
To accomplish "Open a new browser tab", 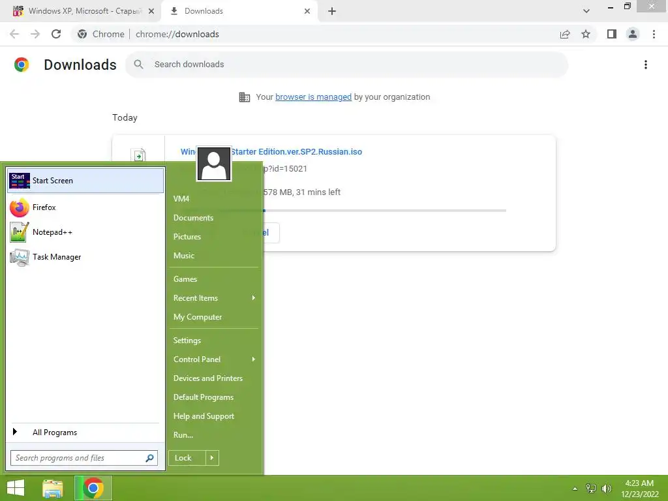I will (332, 11).
